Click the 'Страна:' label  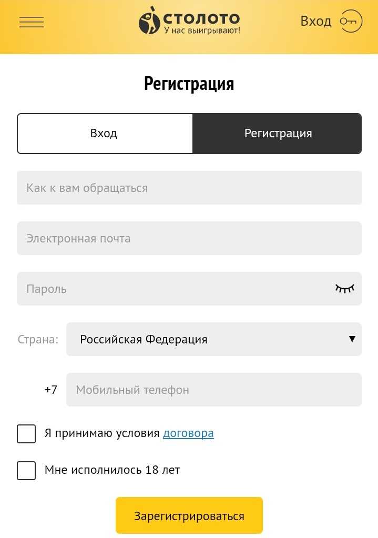tap(38, 339)
